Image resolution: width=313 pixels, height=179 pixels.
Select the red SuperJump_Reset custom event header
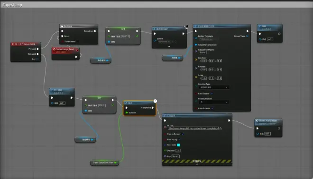click(x=65, y=51)
